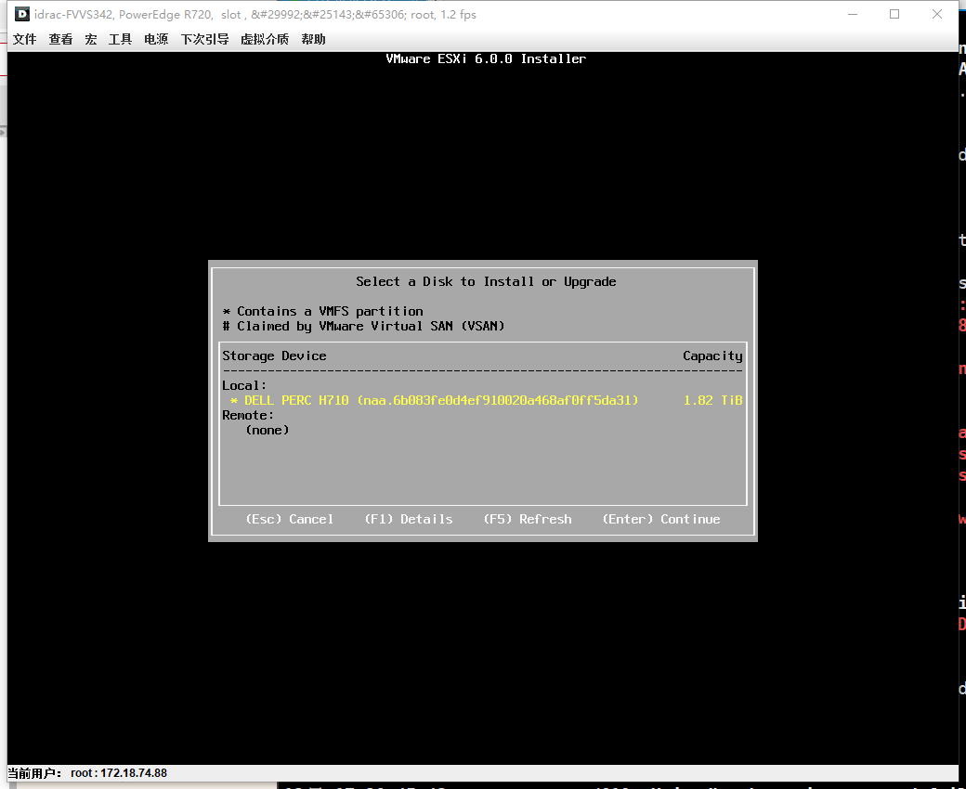966x789 pixels.
Task: Click the VMware ESXi 6.0.0 Installer heading
Action: (486, 59)
